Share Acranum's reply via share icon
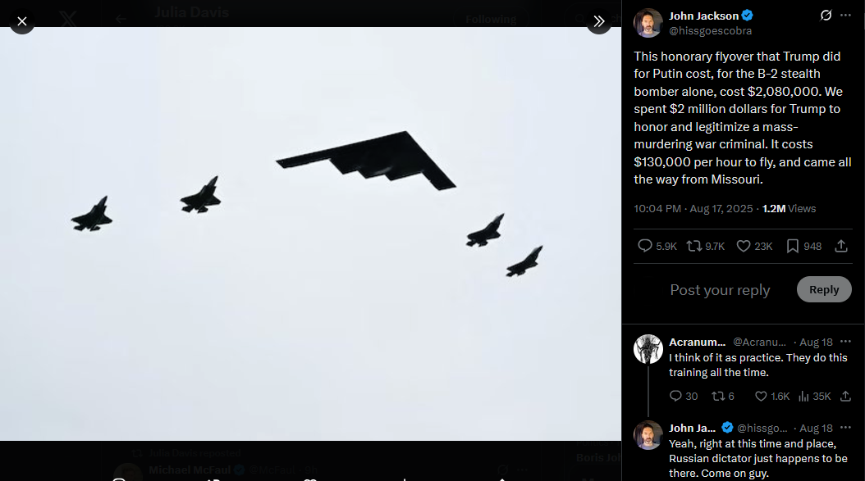 pyautogui.click(x=845, y=396)
